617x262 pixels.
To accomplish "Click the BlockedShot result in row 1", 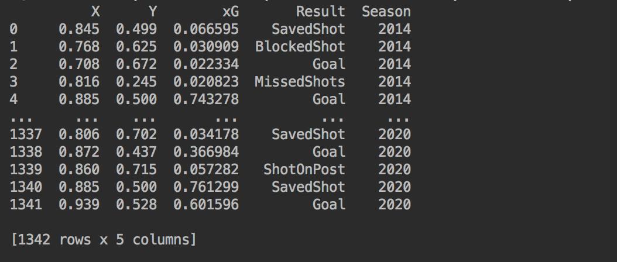I will 300,47.
